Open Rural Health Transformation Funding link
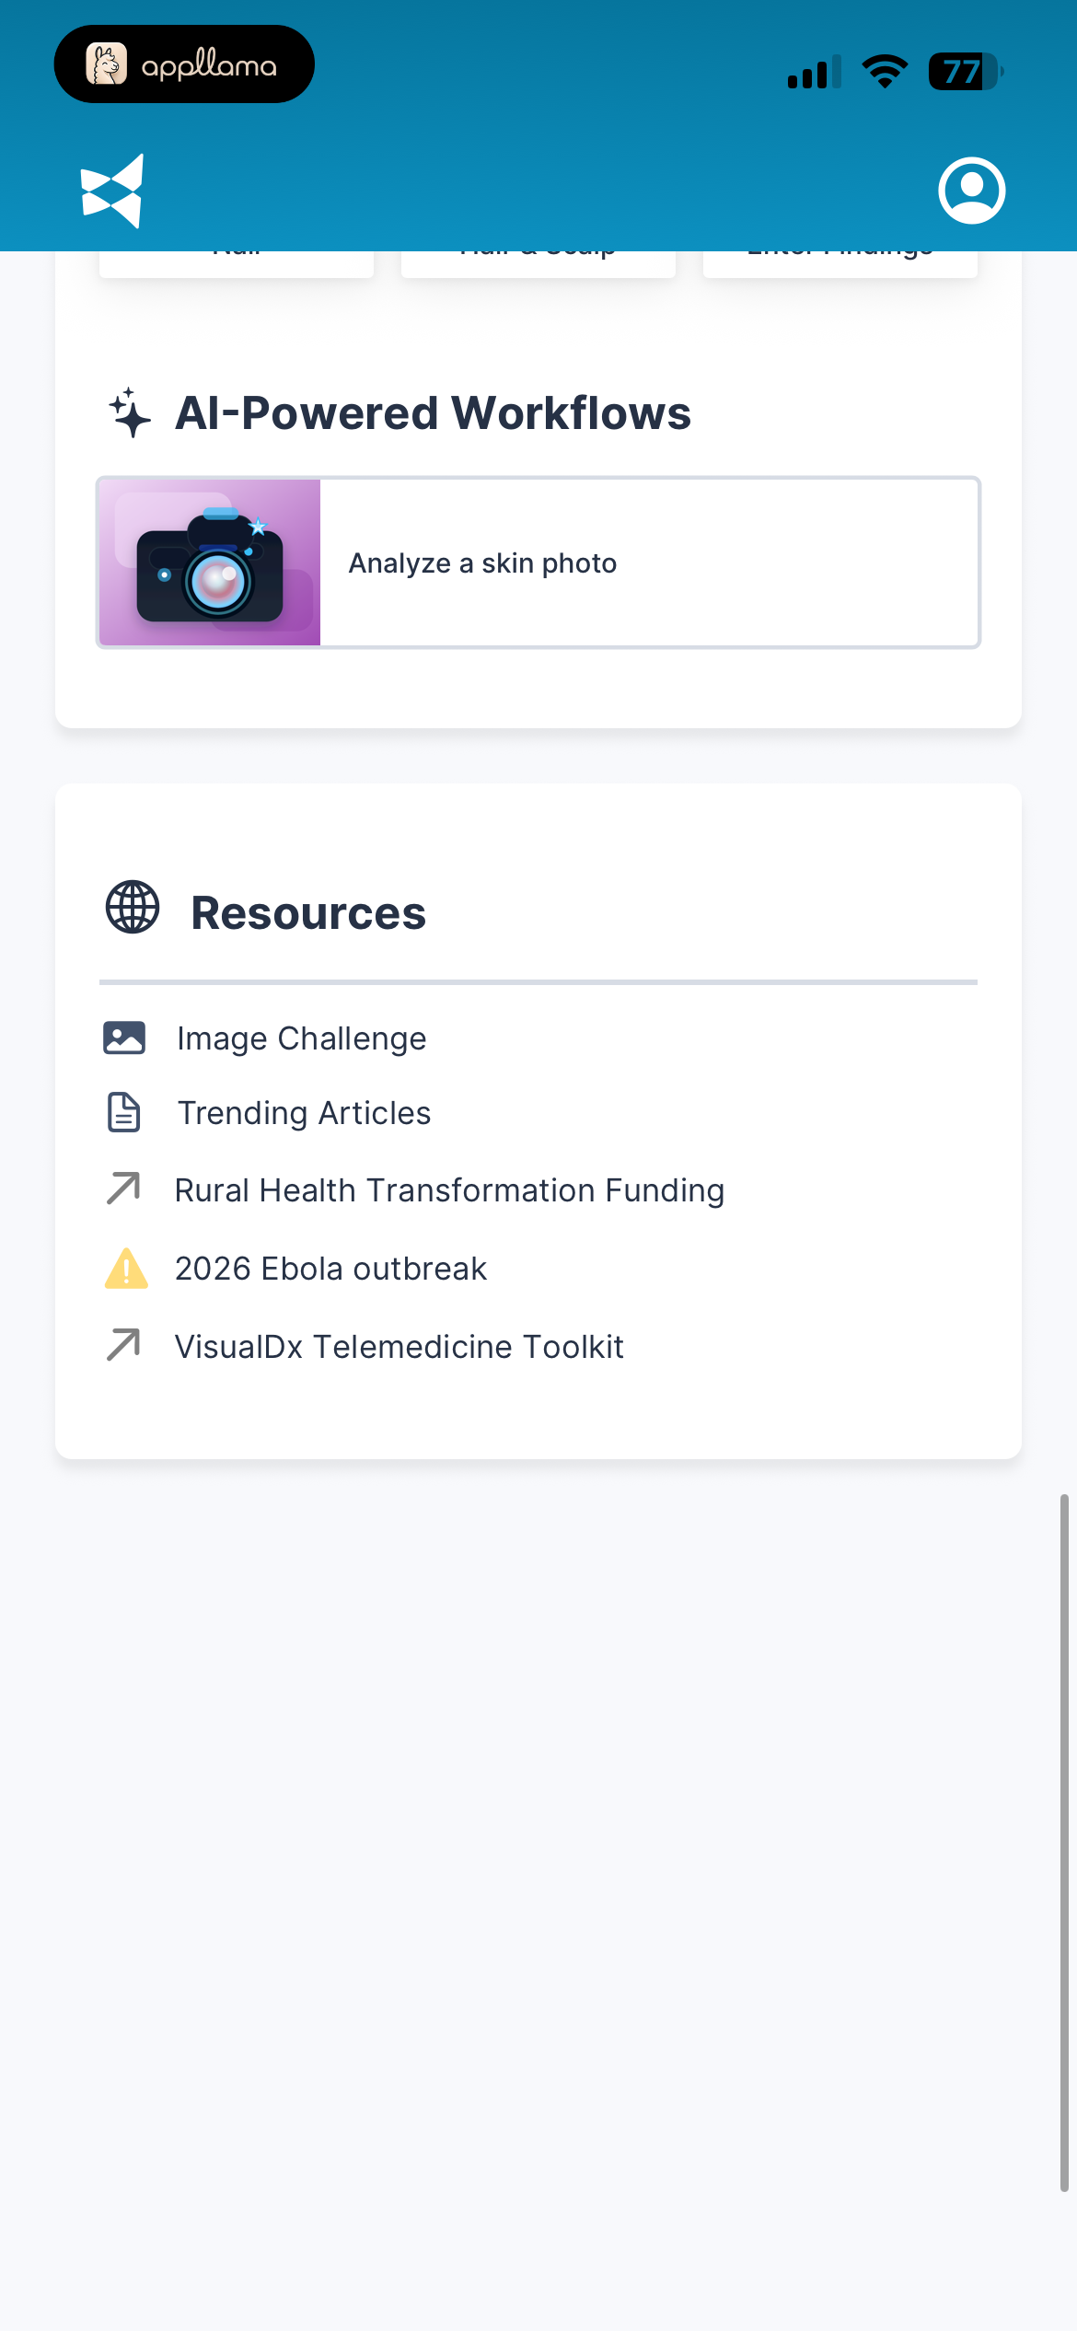This screenshot has height=2331, width=1077. pos(449,1190)
